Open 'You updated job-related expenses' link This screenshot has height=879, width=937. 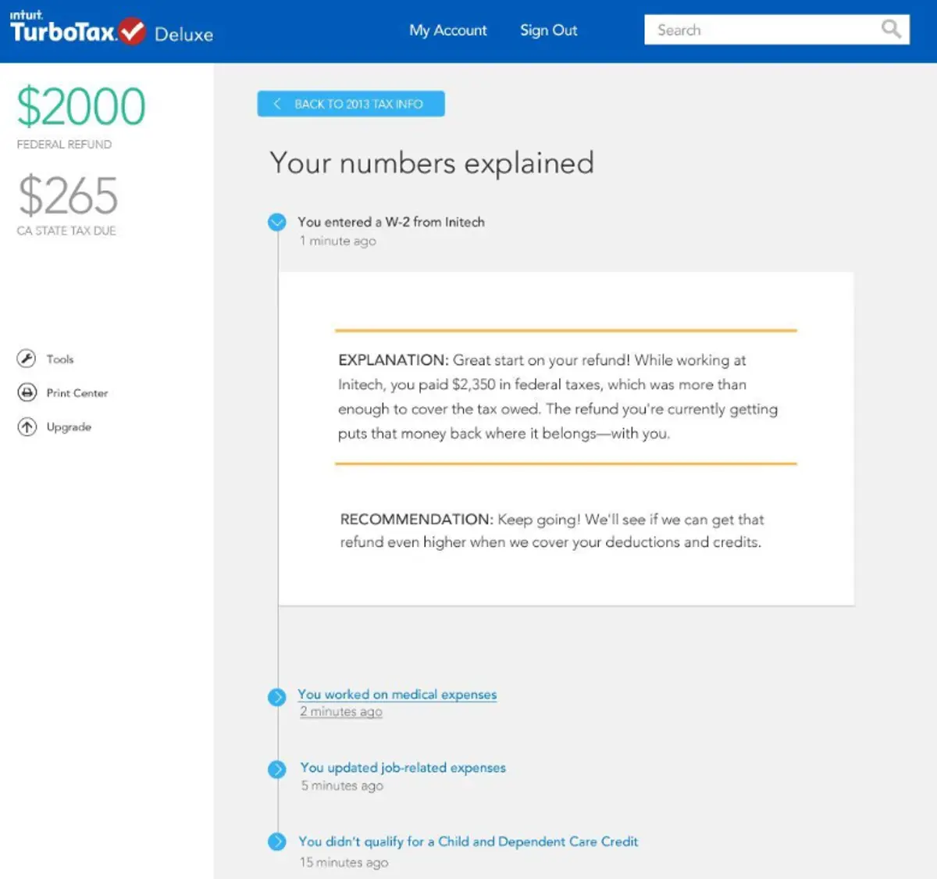click(x=403, y=768)
